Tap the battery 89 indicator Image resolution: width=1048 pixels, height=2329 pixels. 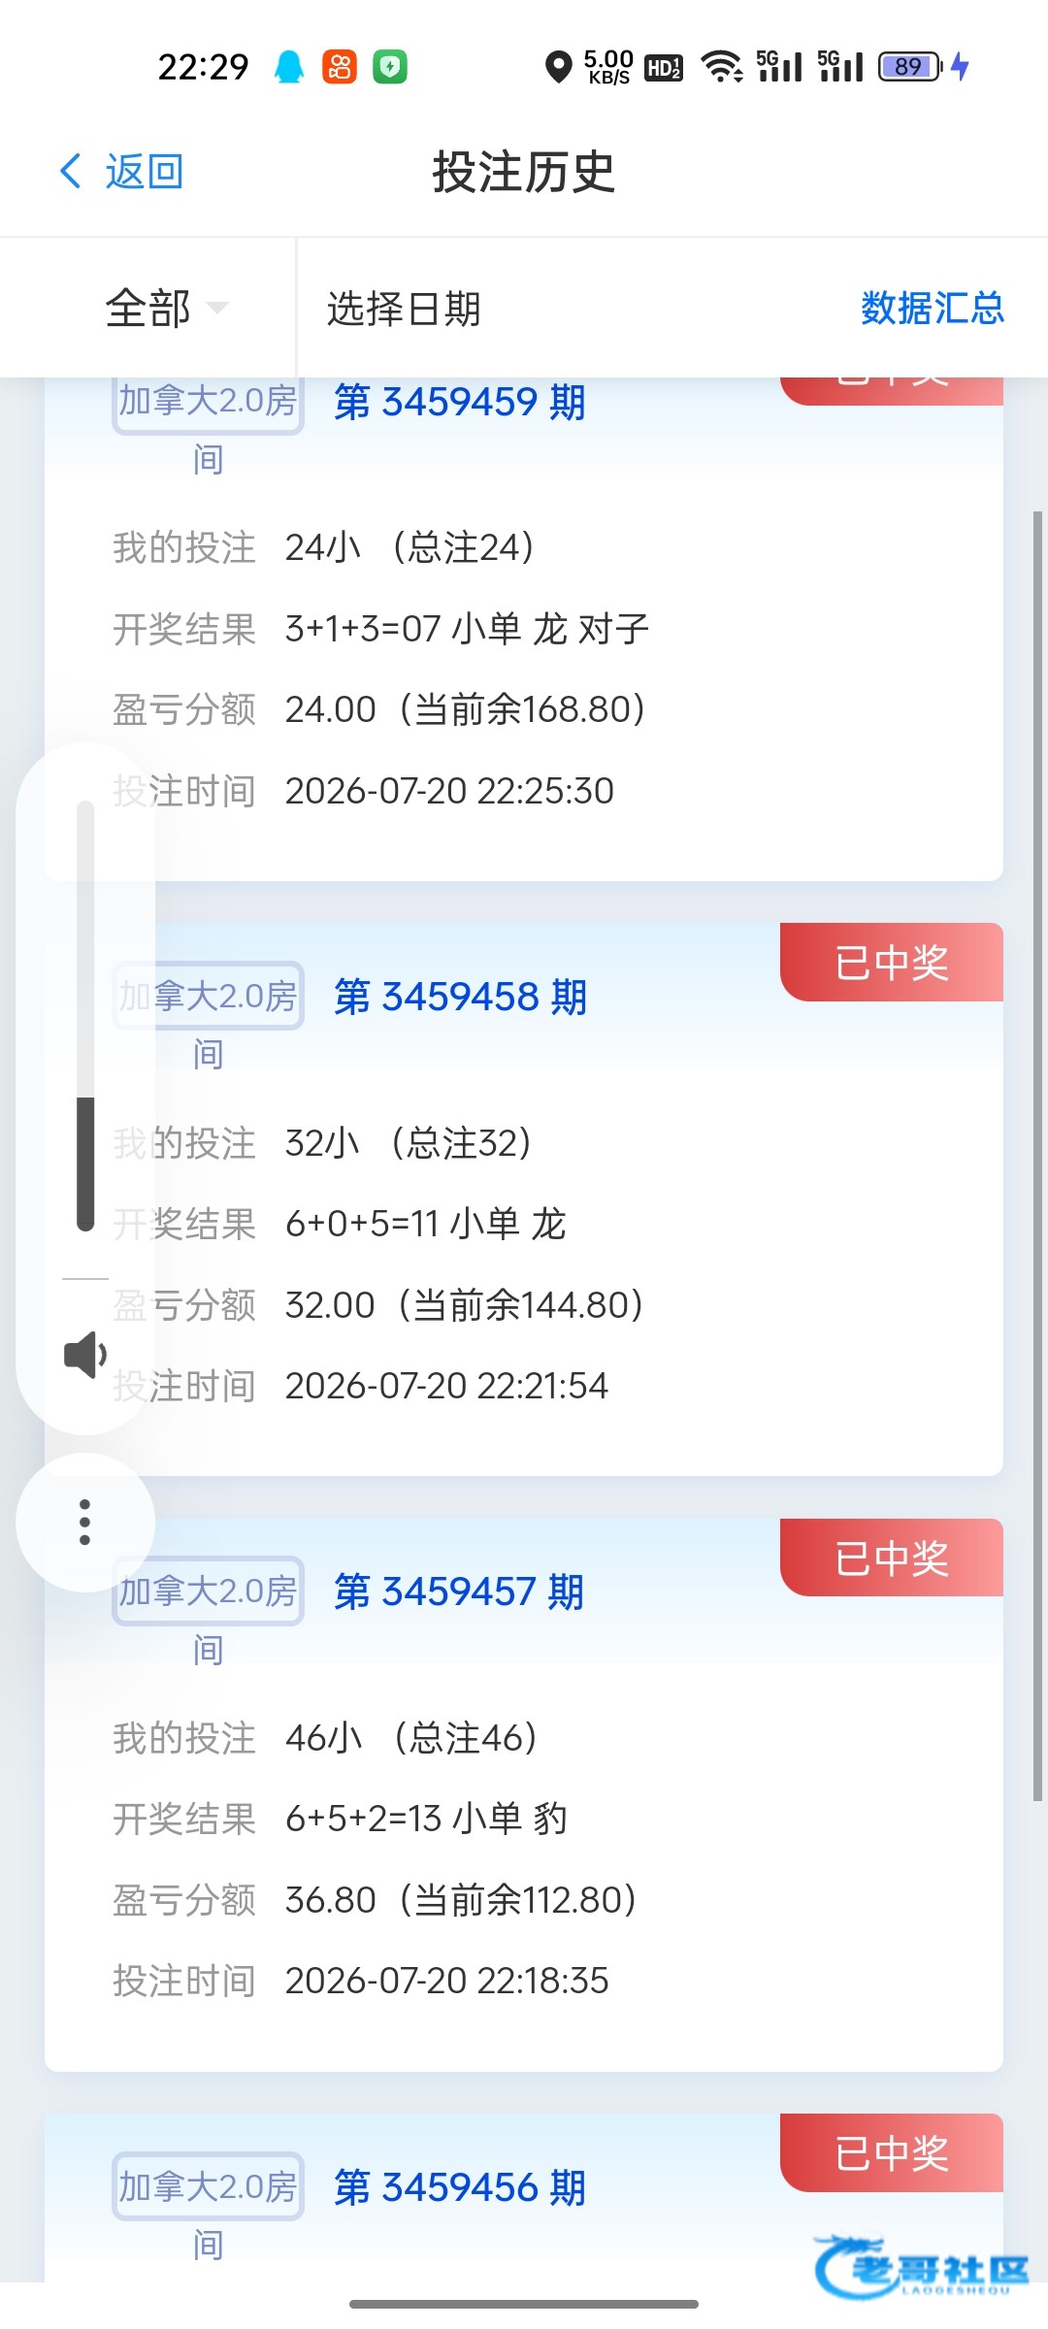[909, 67]
